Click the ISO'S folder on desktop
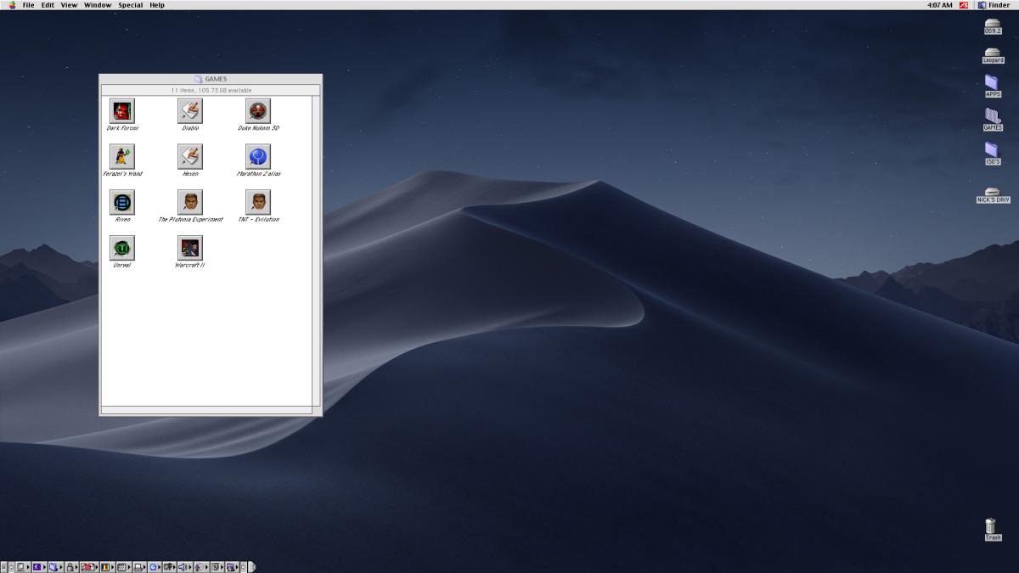Image resolution: width=1019 pixels, height=573 pixels. click(x=992, y=151)
